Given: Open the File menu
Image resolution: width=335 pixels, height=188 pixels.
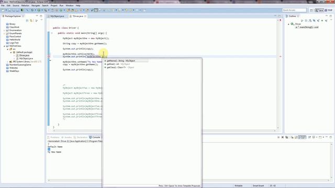Looking at the screenshot, I should tap(3, 6).
